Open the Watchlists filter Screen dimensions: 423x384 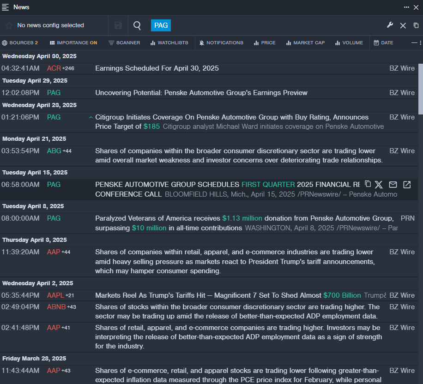[x=169, y=42]
